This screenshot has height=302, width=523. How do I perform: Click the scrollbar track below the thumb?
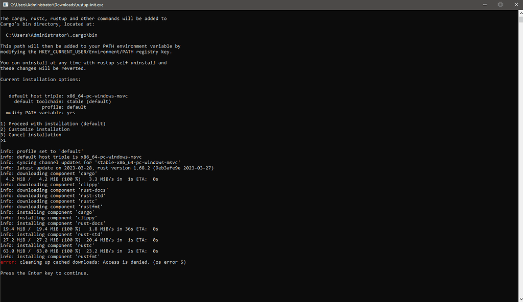519,153
